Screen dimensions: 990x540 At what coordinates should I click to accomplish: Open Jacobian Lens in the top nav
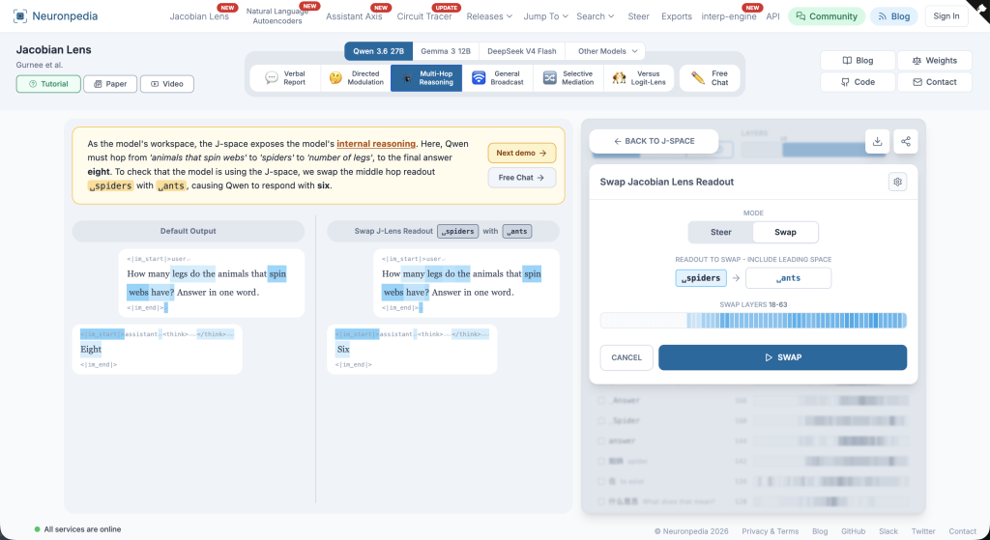click(199, 16)
